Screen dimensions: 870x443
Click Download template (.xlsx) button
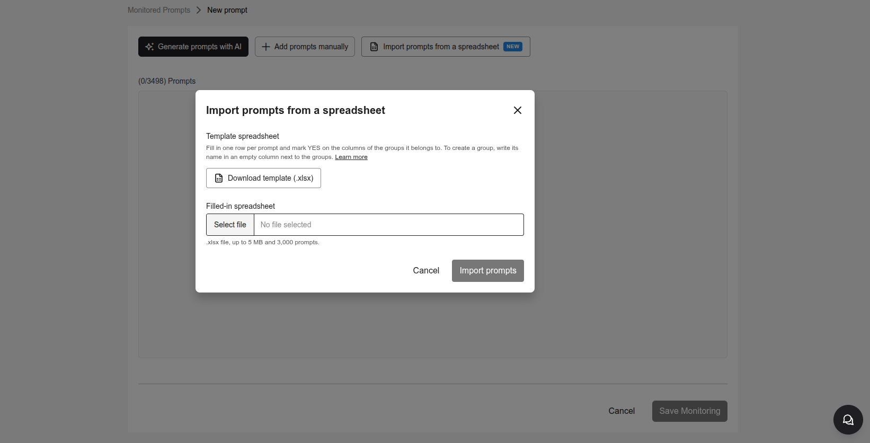pos(263,178)
